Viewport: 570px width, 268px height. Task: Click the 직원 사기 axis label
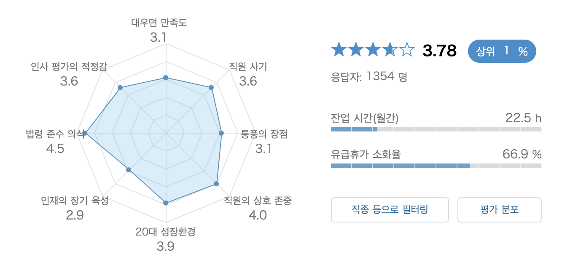pos(248,66)
